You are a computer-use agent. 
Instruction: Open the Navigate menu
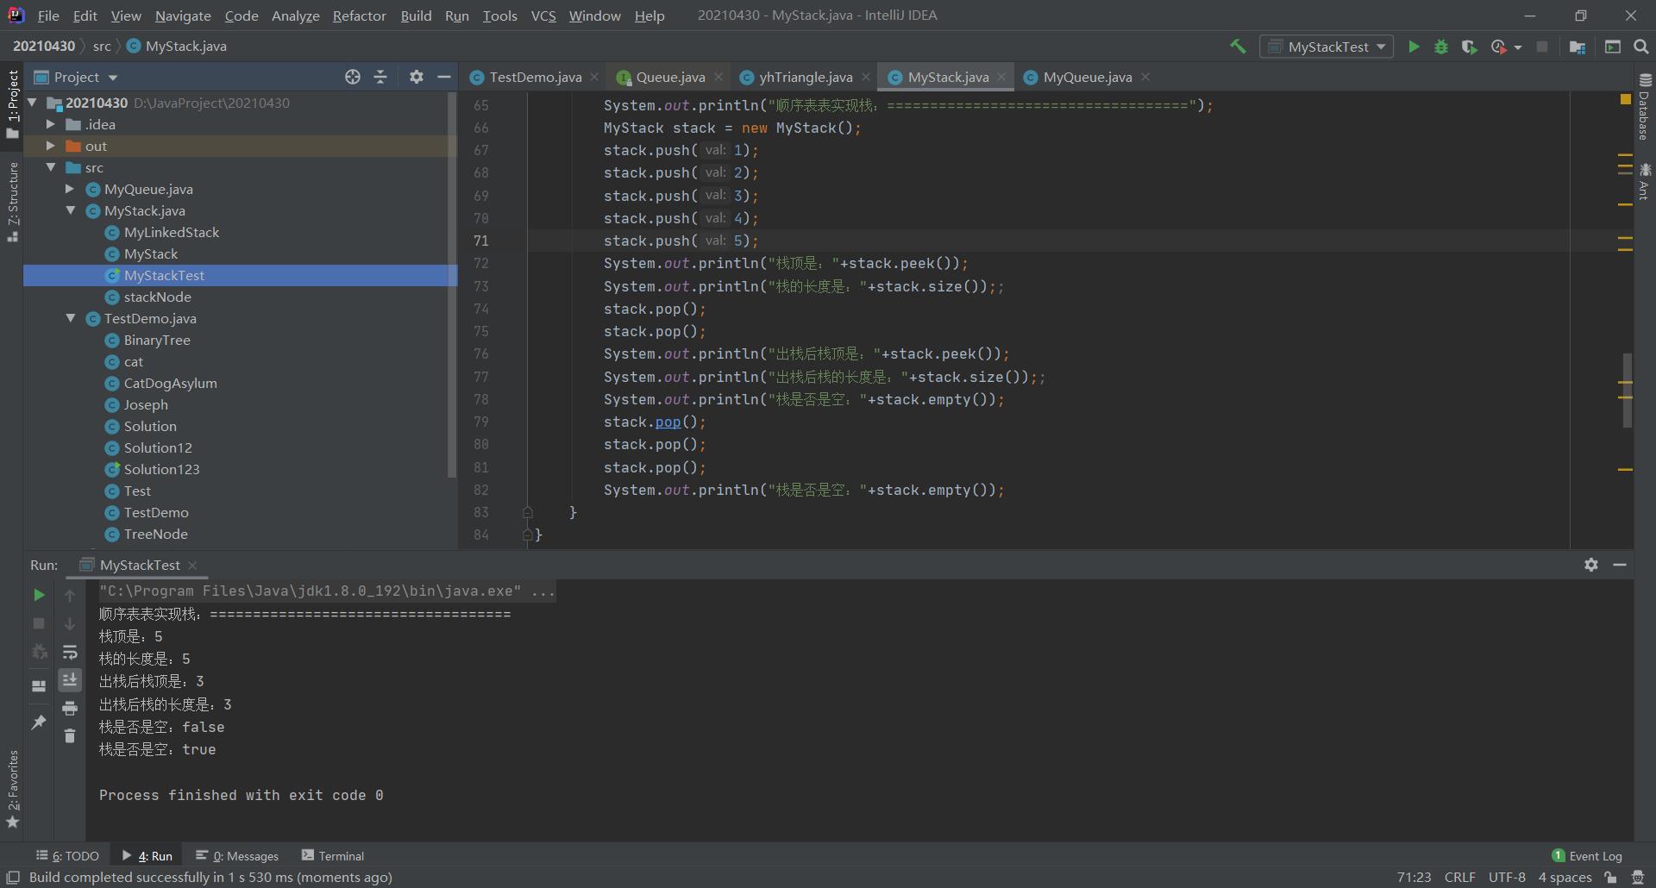pyautogui.click(x=183, y=16)
